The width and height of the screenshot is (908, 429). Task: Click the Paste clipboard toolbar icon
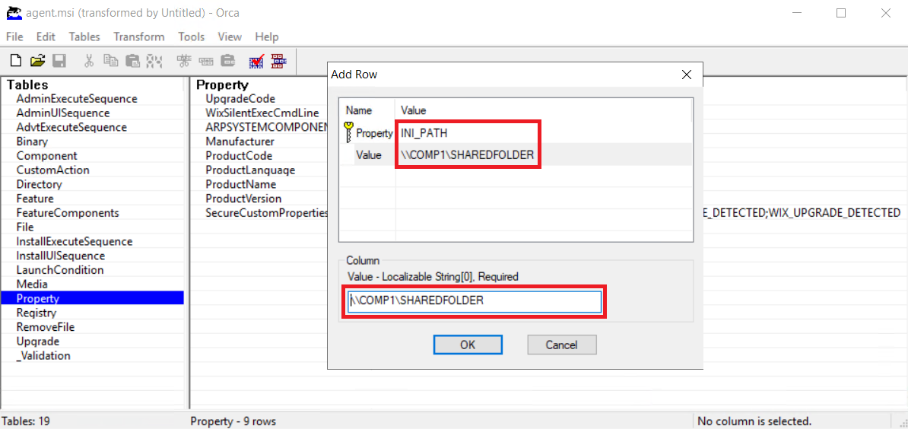(x=132, y=61)
